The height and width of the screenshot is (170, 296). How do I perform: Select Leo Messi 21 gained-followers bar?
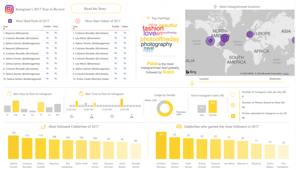pos(229,149)
